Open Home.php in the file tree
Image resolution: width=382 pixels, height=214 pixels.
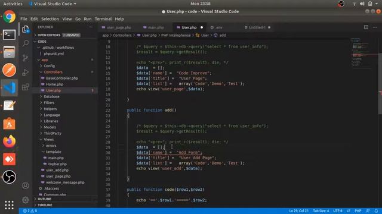point(54,84)
